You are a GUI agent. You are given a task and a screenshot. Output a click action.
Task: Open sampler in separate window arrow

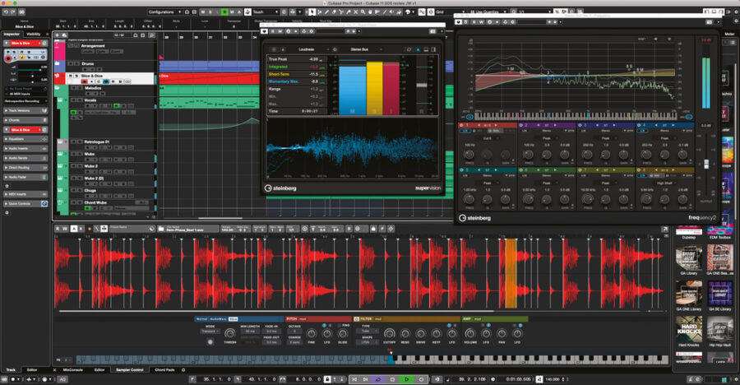(665, 230)
